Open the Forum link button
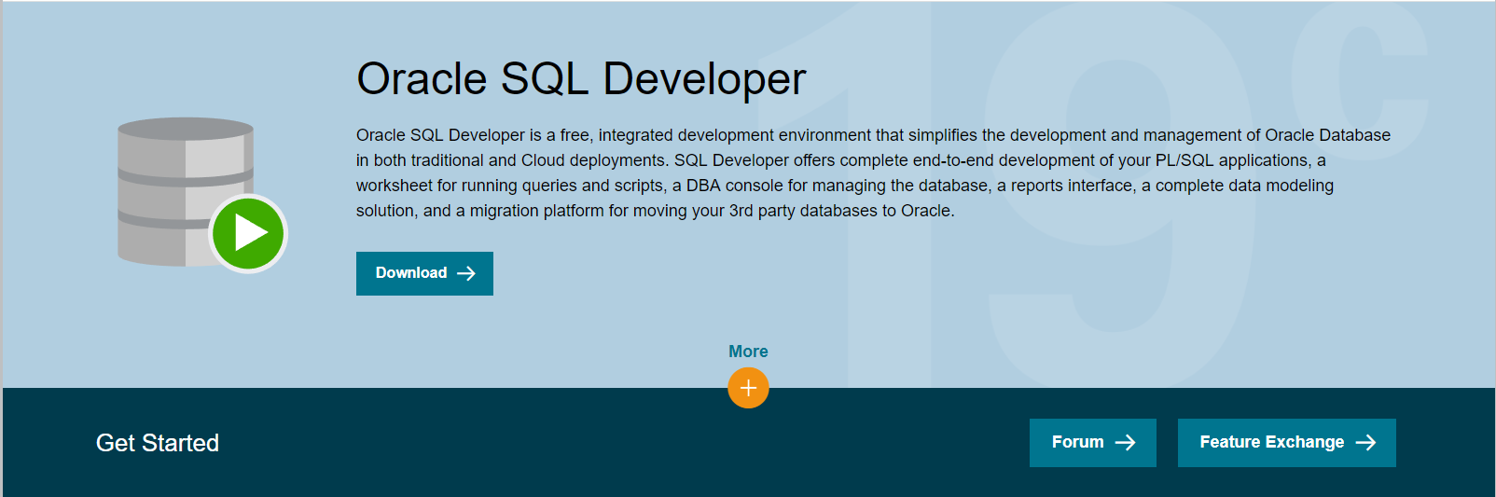This screenshot has height=497, width=1496. 1092,443
